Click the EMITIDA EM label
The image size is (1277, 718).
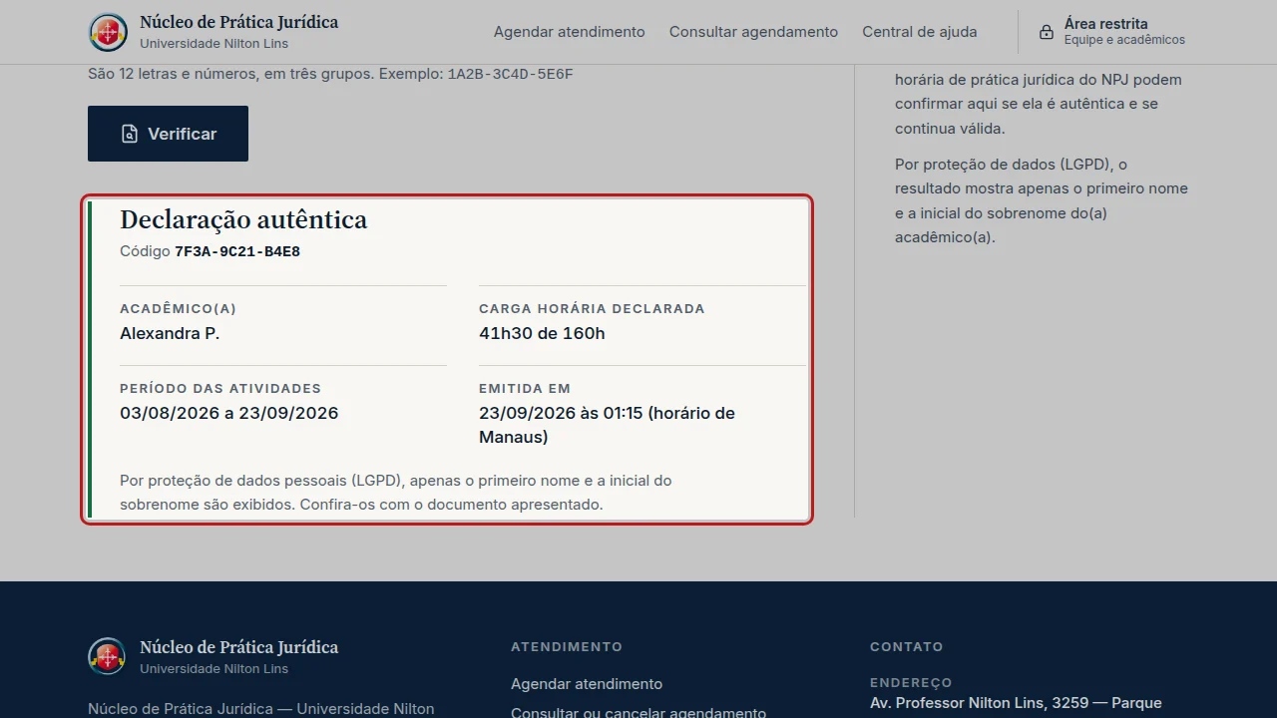pos(525,389)
